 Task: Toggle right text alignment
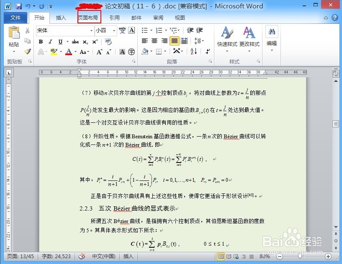click(165, 41)
